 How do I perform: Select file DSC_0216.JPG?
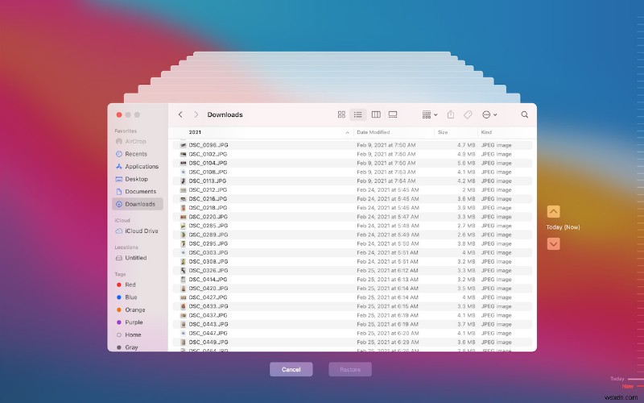click(353, 198)
